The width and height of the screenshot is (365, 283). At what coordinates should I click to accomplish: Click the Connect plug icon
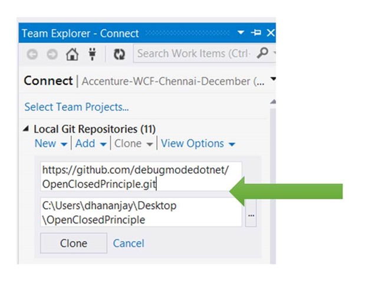[92, 54]
